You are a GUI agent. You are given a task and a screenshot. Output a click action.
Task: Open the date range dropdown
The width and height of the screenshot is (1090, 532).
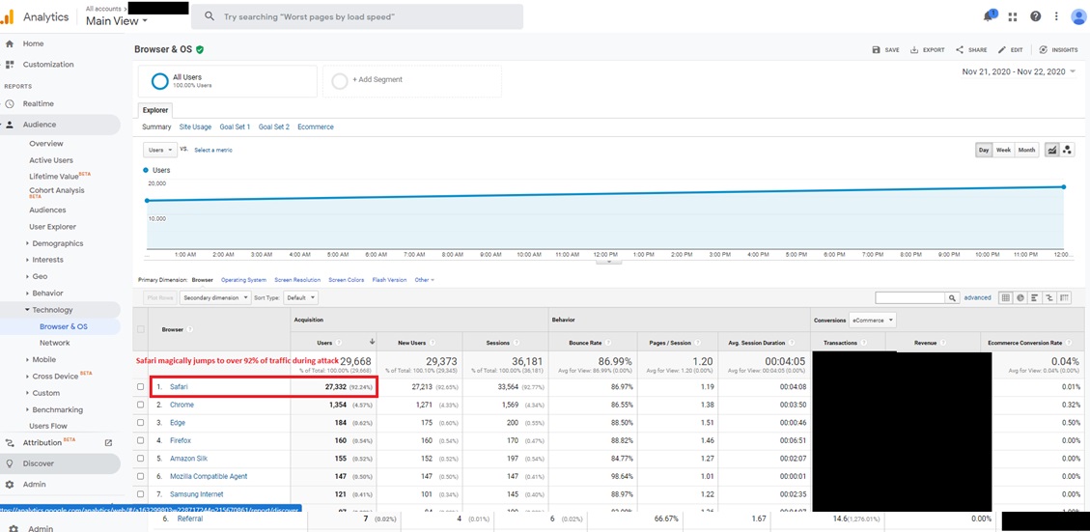[x=1019, y=71]
